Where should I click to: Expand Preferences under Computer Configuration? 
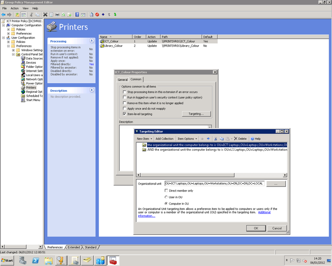pyautogui.click(x=8, y=34)
